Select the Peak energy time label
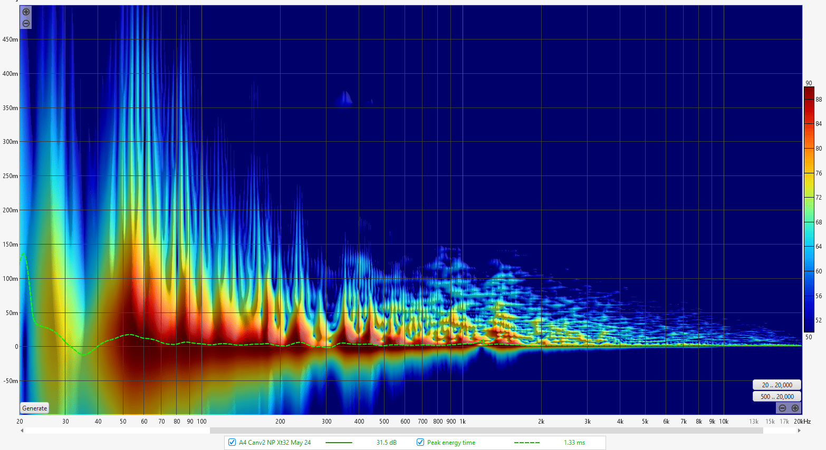The image size is (826, 450). (451, 443)
